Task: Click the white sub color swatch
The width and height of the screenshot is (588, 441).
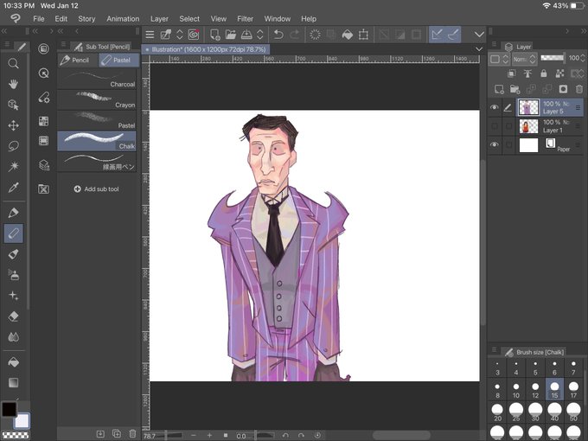Action: click(x=22, y=421)
